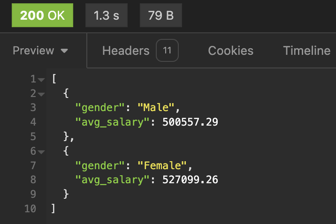
Task: Click the "Female" string value
Action: point(162,165)
